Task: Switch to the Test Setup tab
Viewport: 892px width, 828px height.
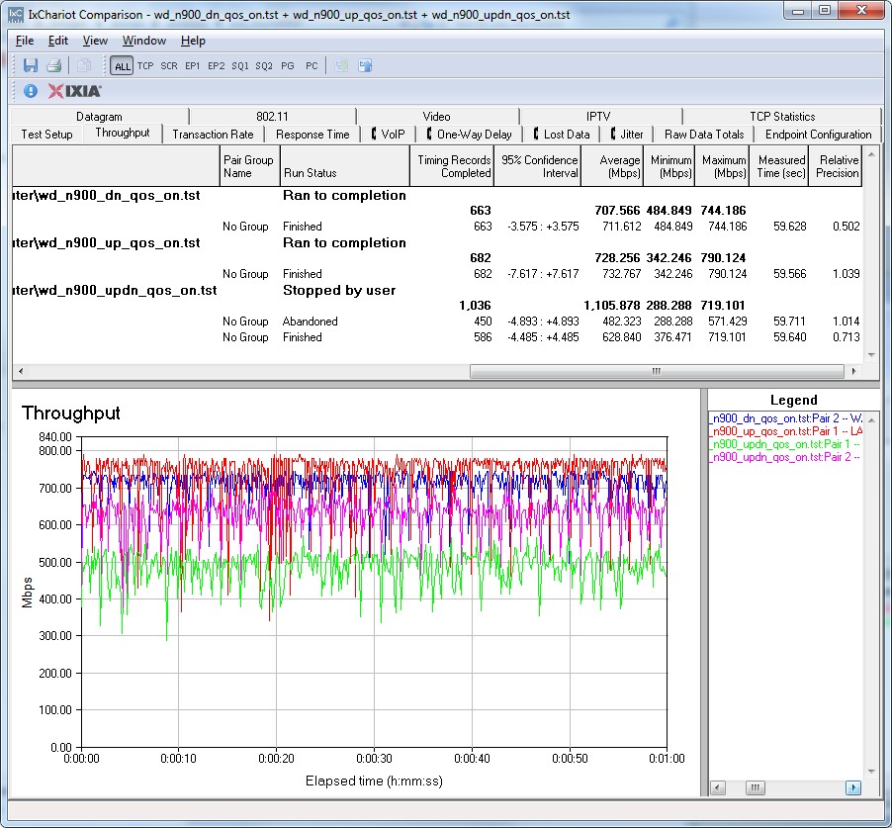Action: pos(46,135)
